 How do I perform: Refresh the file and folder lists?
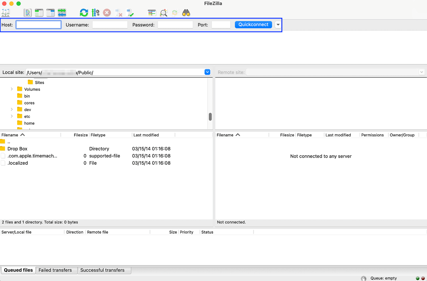click(x=84, y=12)
